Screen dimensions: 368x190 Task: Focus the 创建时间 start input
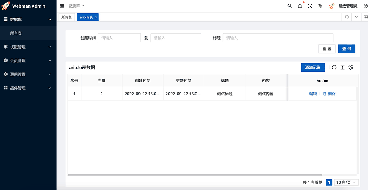tap(119, 38)
